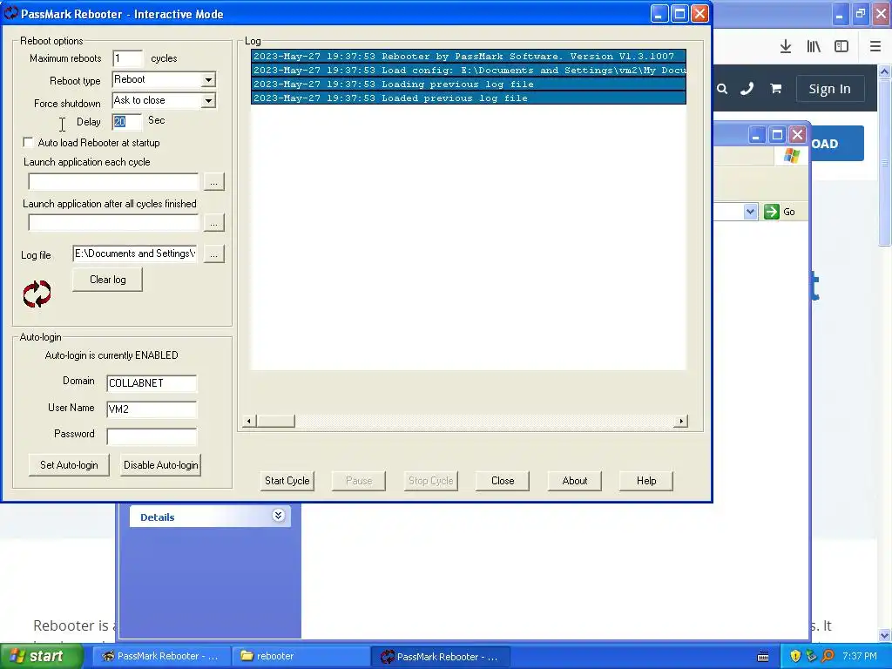Collapse the Details panel chevron
Viewport: 892px width, 669px height.
[278, 516]
